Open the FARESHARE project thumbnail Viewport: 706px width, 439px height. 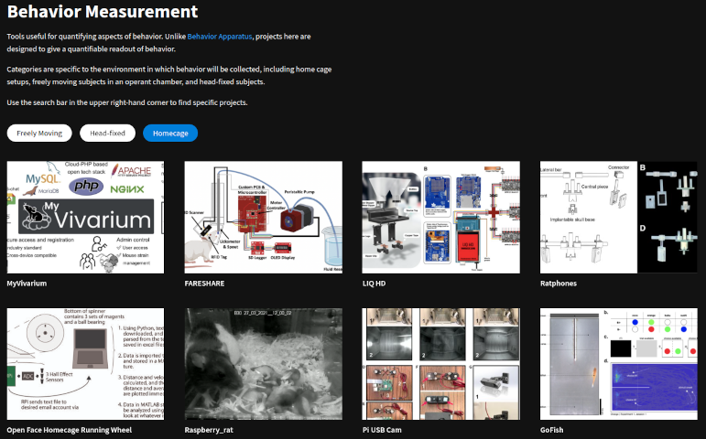pyautogui.click(x=264, y=218)
